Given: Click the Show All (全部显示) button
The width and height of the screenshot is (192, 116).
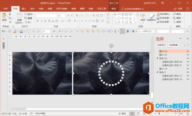Looking at the screenshot, I should click(x=161, y=45).
